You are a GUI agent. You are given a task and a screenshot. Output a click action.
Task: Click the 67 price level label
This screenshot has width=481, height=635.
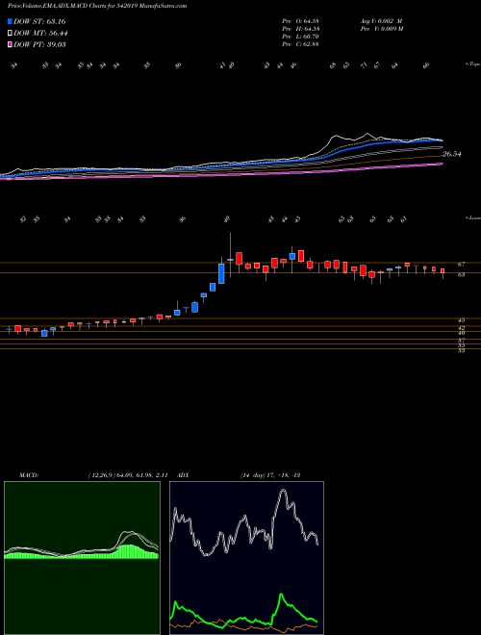461,265
